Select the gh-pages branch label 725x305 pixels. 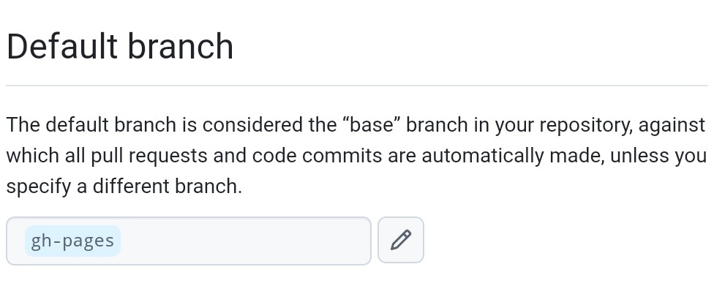72,241
